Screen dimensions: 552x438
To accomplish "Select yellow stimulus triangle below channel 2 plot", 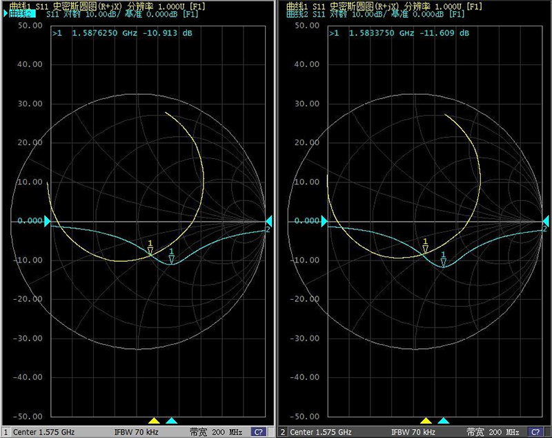I will point(426,420).
